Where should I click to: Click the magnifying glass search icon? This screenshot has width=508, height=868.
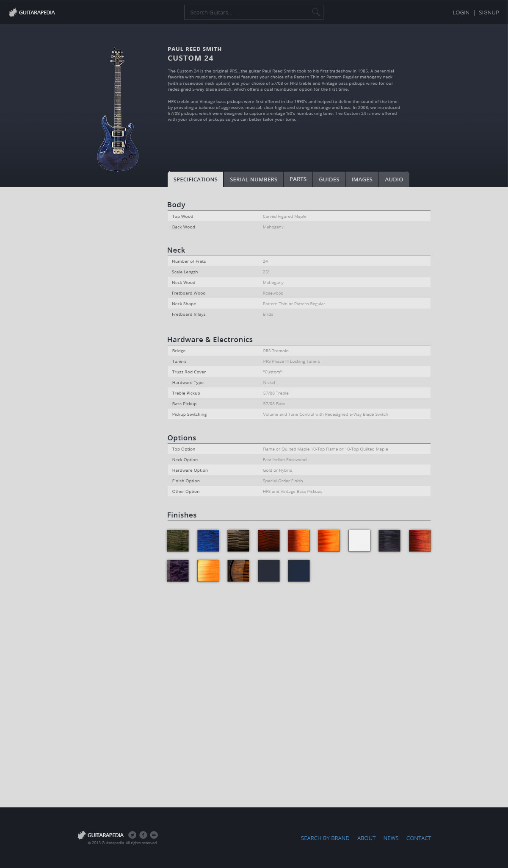[x=316, y=12]
